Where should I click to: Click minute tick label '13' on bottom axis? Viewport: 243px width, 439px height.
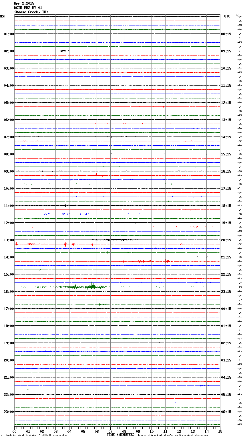(x=193, y=431)
